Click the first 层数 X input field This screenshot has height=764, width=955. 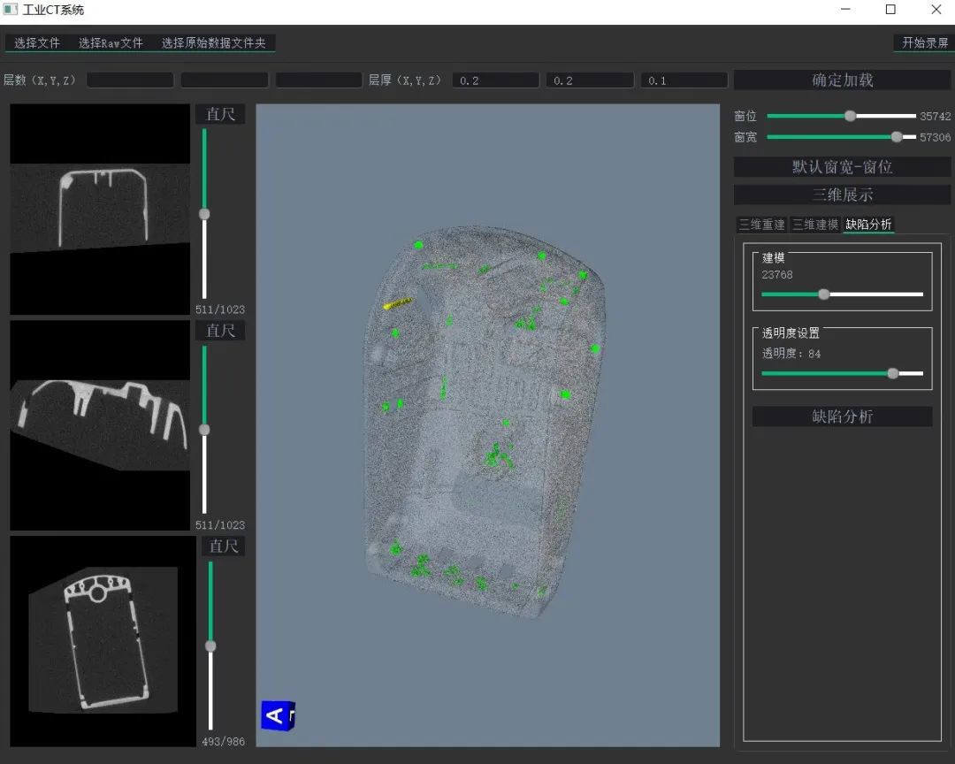pos(130,80)
